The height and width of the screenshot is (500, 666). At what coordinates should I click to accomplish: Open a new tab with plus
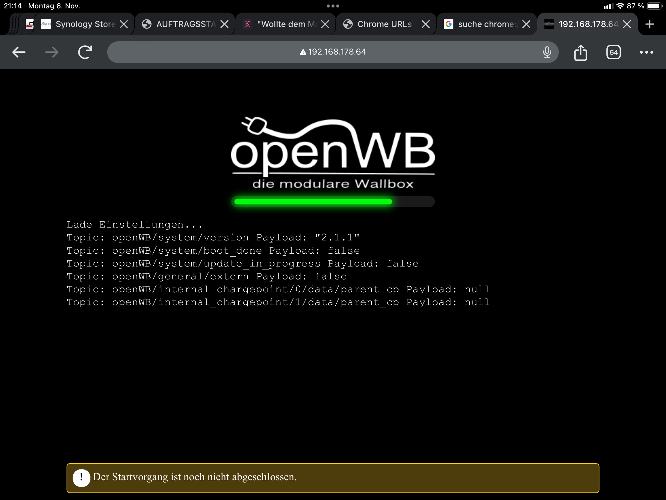650,24
